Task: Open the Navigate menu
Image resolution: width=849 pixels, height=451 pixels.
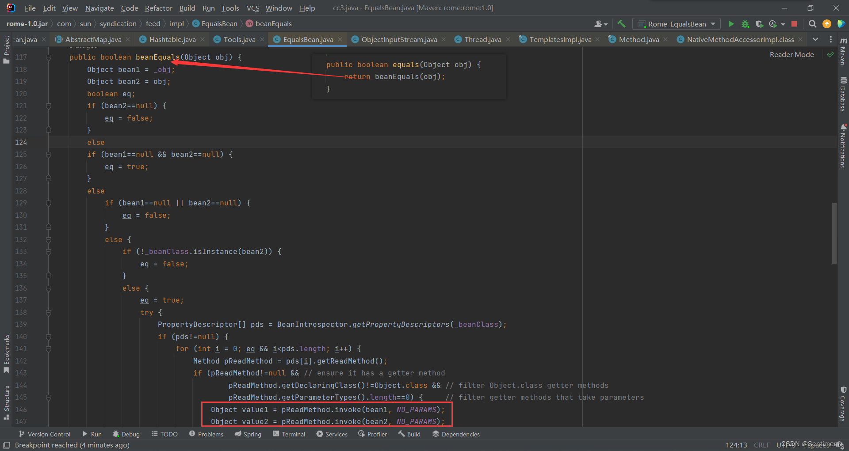Action: 99,8
